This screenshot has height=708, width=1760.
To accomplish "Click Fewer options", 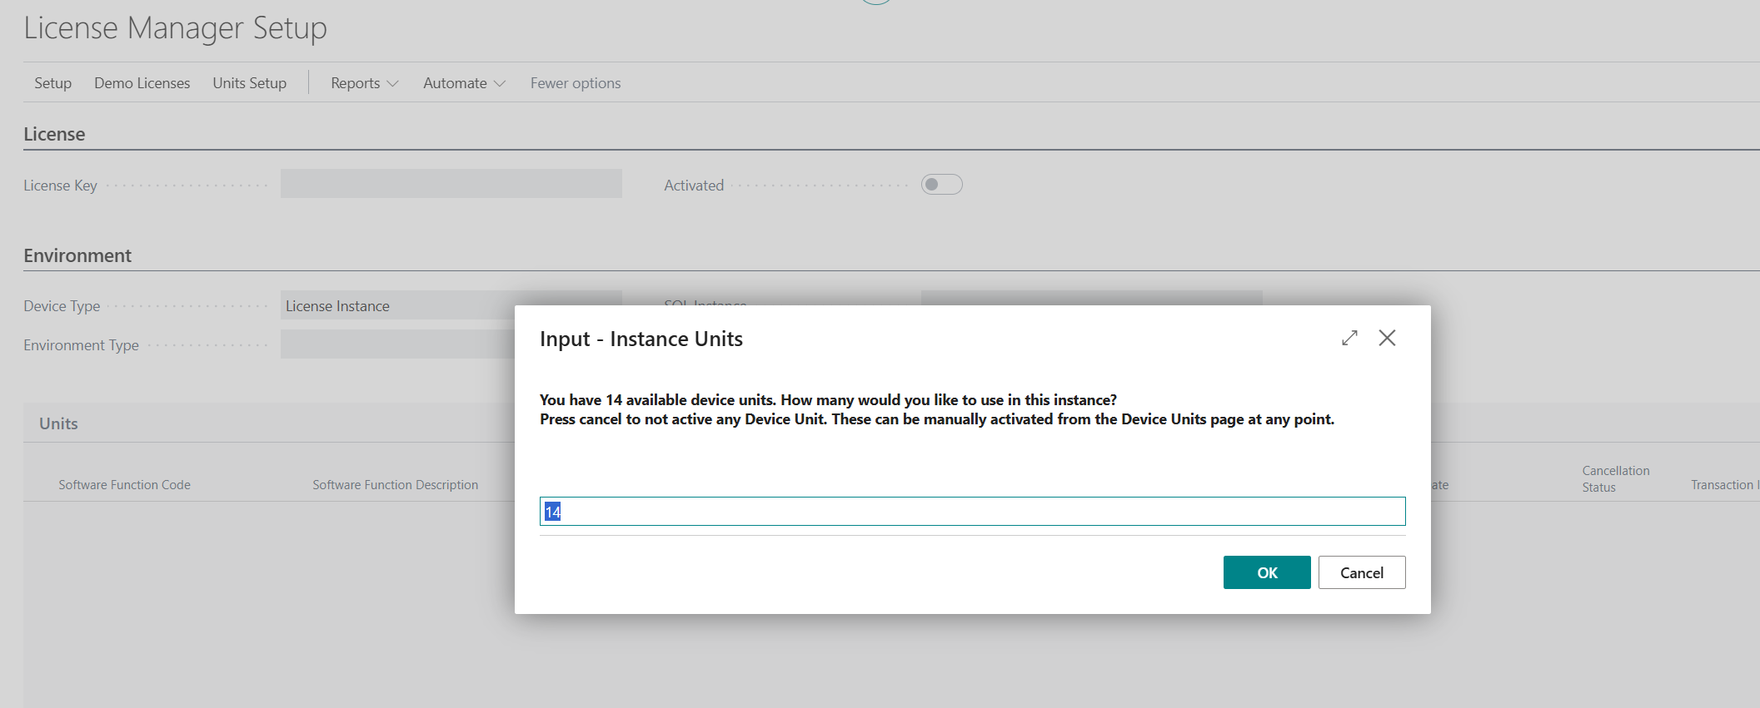I will (x=575, y=83).
